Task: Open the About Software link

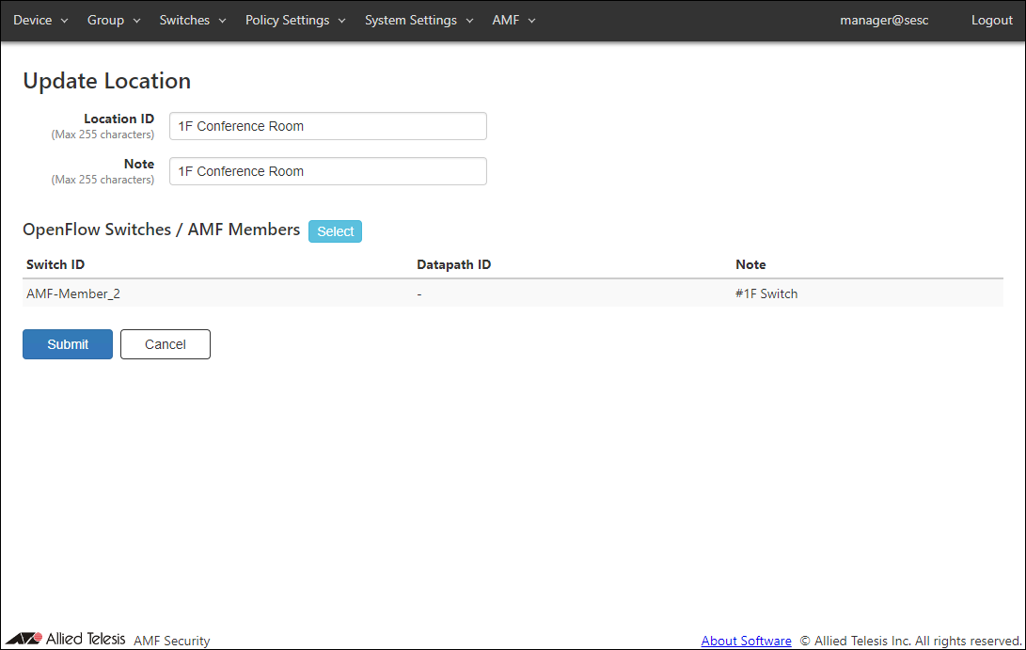Action: tap(746, 641)
